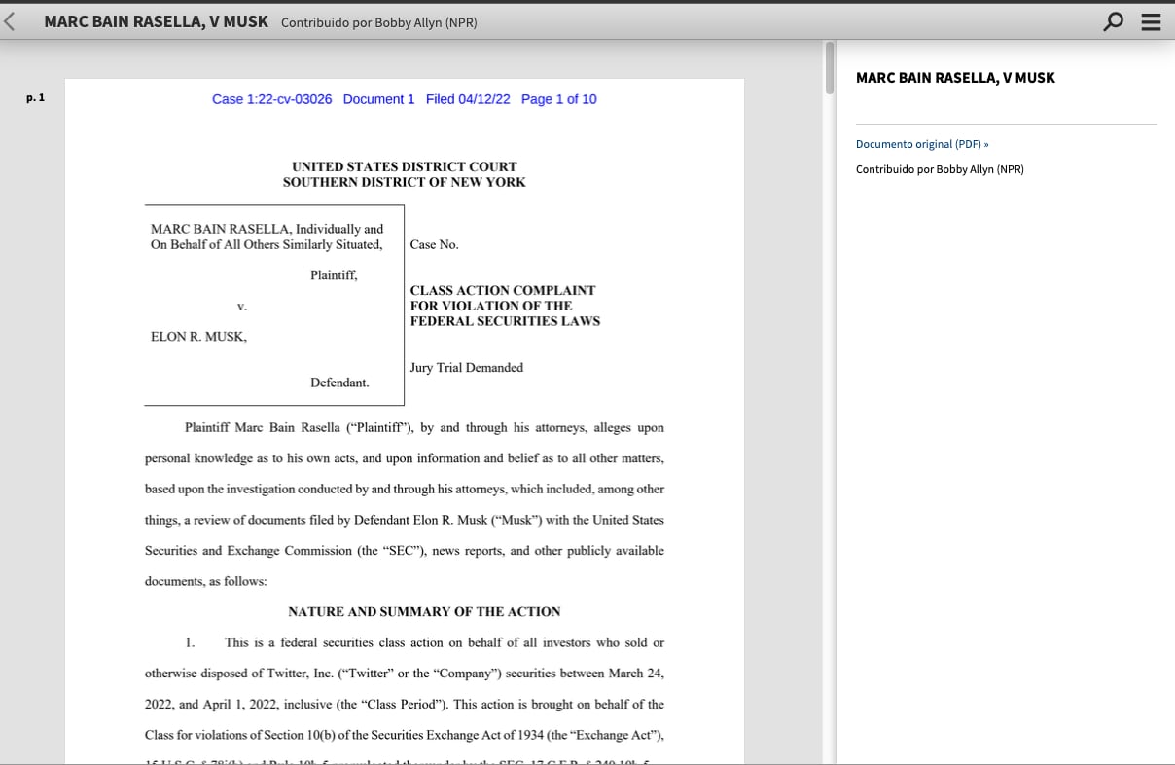Click the Document 1 header text
The height and width of the screenshot is (765, 1175).
pyautogui.click(x=378, y=99)
